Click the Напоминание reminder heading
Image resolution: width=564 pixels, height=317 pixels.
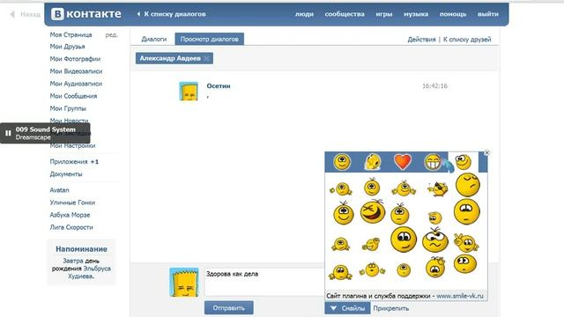click(81, 249)
